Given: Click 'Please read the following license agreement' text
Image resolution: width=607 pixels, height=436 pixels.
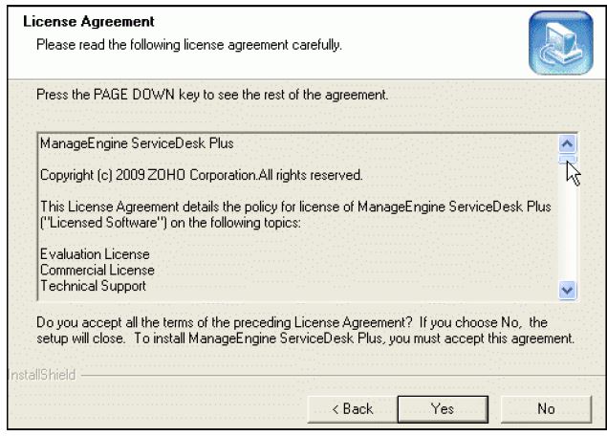Looking at the screenshot, I should pos(189,45).
